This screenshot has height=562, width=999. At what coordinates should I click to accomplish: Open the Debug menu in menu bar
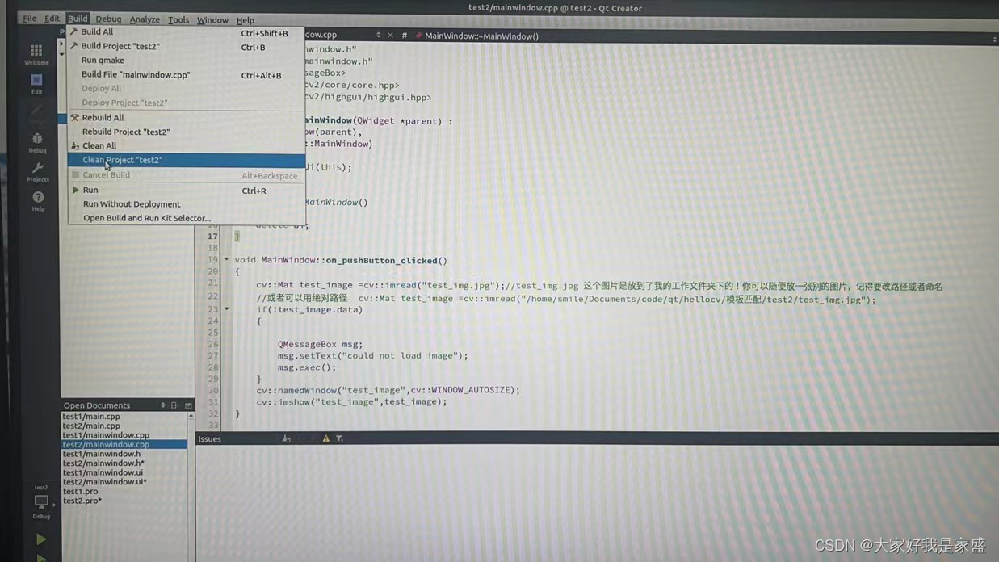108,19
